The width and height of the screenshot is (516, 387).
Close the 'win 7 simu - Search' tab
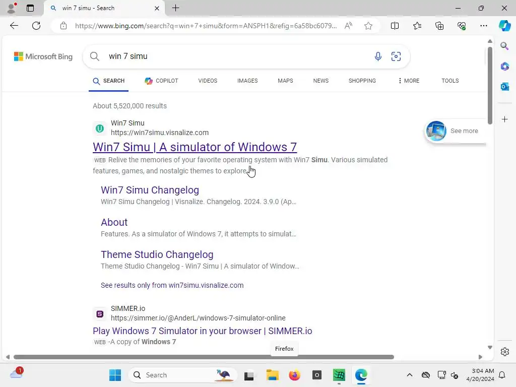pyautogui.click(x=157, y=8)
